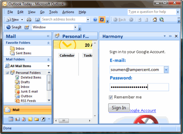The width and height of the screenshot is (183, 134).
Task: Switch to Notes via bottom icon
Action: 30,119
